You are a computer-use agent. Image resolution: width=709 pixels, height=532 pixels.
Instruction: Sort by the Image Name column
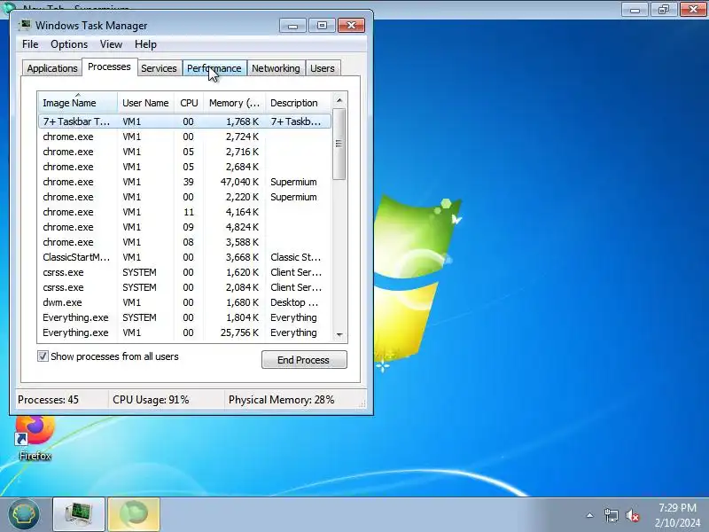tap(78, 103)
